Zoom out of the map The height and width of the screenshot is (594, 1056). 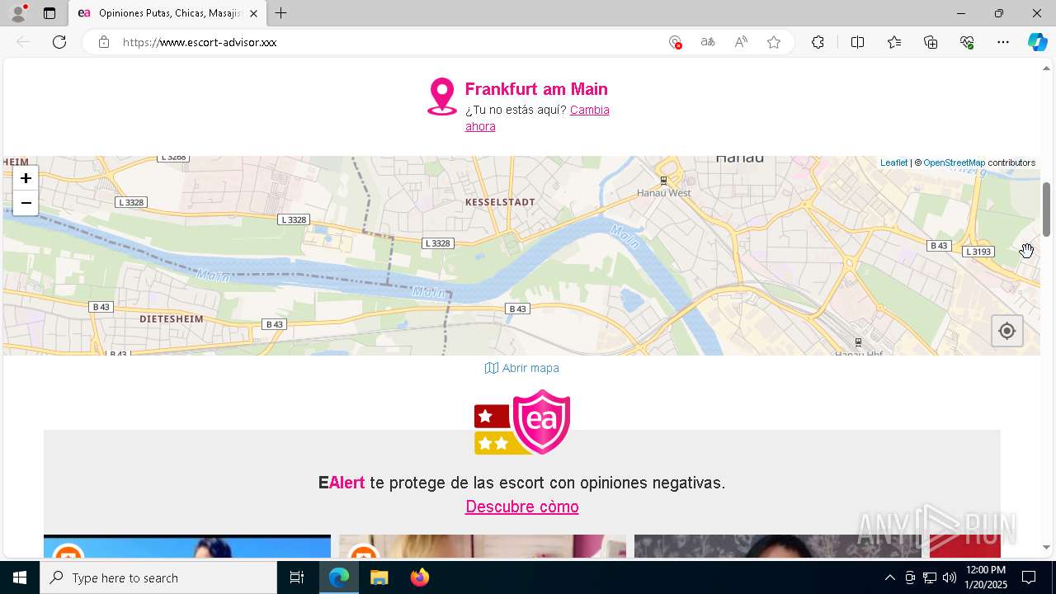point(26,203)
